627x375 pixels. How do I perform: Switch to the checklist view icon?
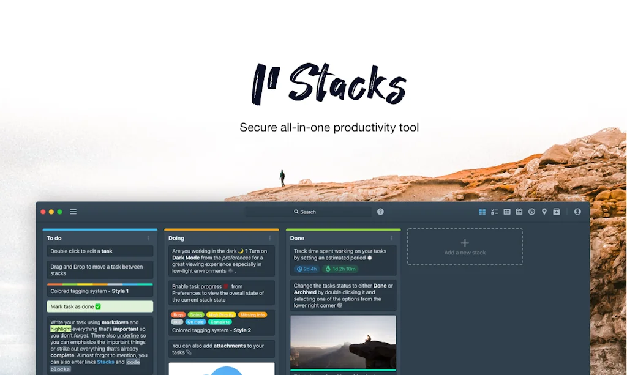point(495,211)
